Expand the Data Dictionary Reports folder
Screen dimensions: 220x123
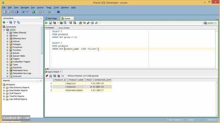[x=4, y=87]
